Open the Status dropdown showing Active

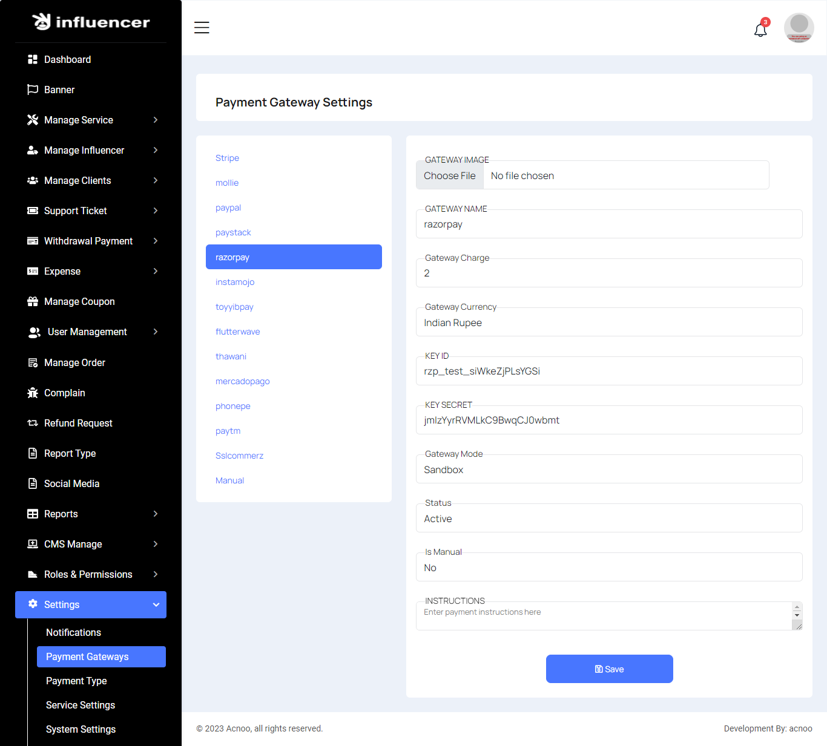tap(608, 519)
